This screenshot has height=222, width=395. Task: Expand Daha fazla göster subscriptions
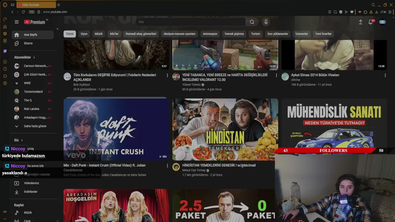pos(33,126)
